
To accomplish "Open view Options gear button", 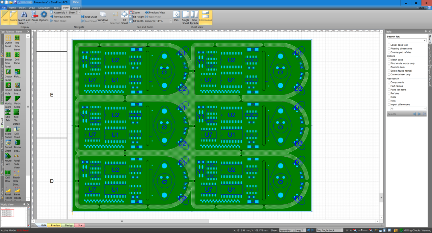I will pos(44,17).
